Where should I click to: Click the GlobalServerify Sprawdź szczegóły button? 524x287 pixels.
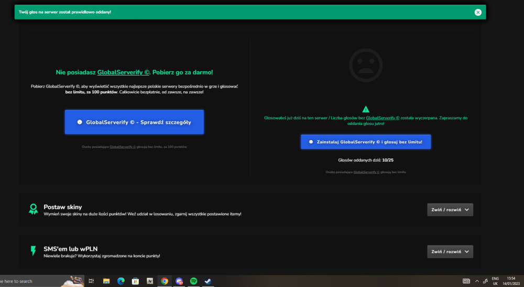click(134, 122)
